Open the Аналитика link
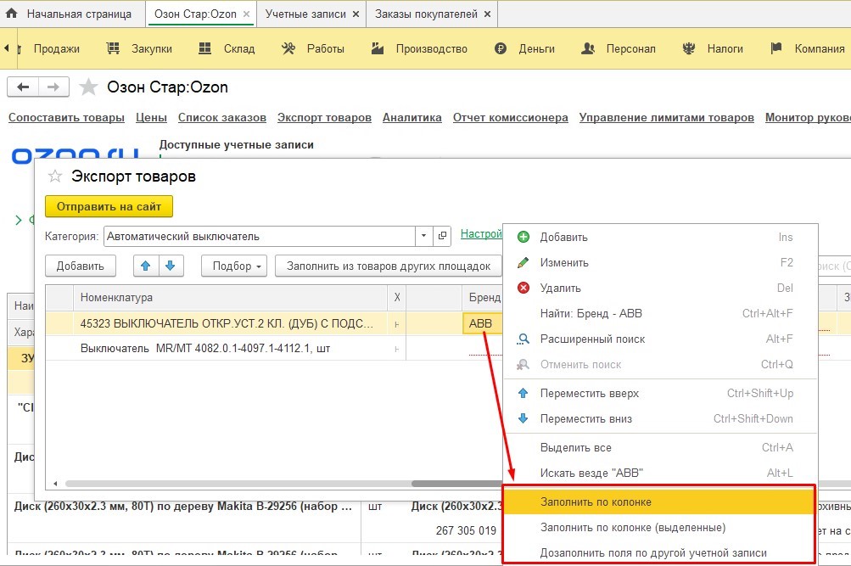The width and height of the screenshot is (851, 566). point(412,117)
